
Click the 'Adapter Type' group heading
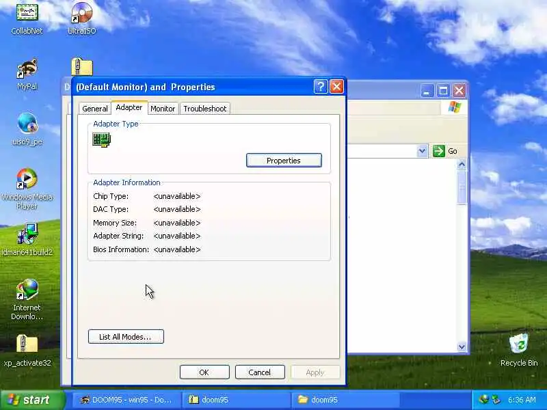(x=116, y=124)
